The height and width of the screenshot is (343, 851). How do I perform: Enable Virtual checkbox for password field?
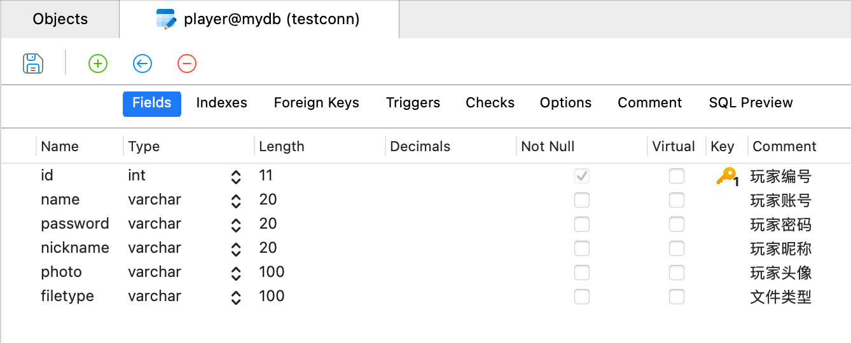tap(677, 225)
